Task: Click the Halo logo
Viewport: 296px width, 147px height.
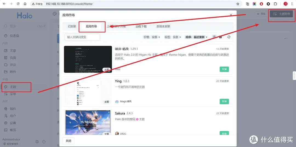Action: pyautogui.click(x=25, y=15)
